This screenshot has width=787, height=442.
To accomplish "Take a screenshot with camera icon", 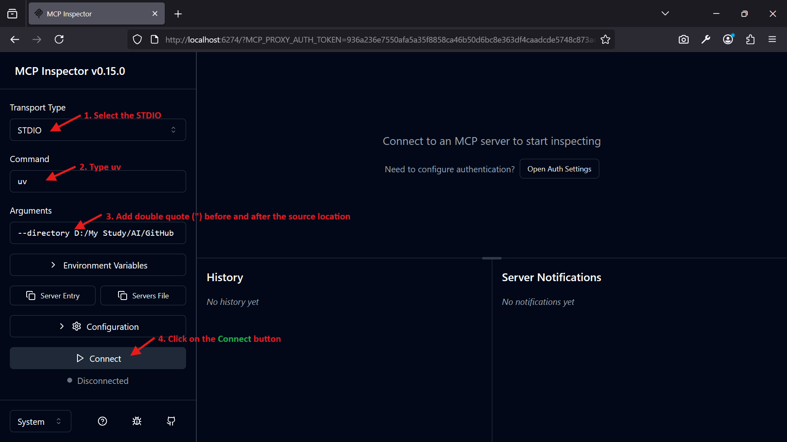I will [684, 39].
